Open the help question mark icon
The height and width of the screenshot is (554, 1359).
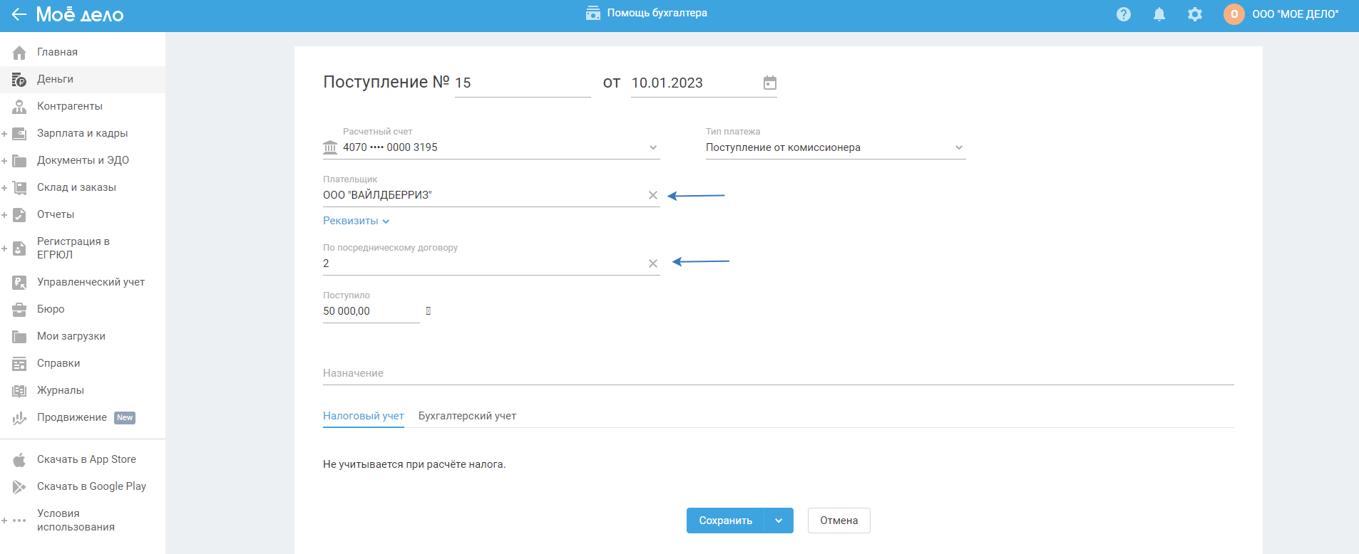coord(1124,14)
